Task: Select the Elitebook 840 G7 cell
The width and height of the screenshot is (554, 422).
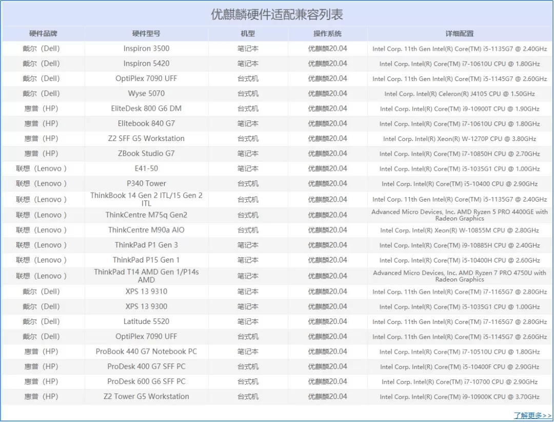Action: pyautogui.click(x=146, y=124)
